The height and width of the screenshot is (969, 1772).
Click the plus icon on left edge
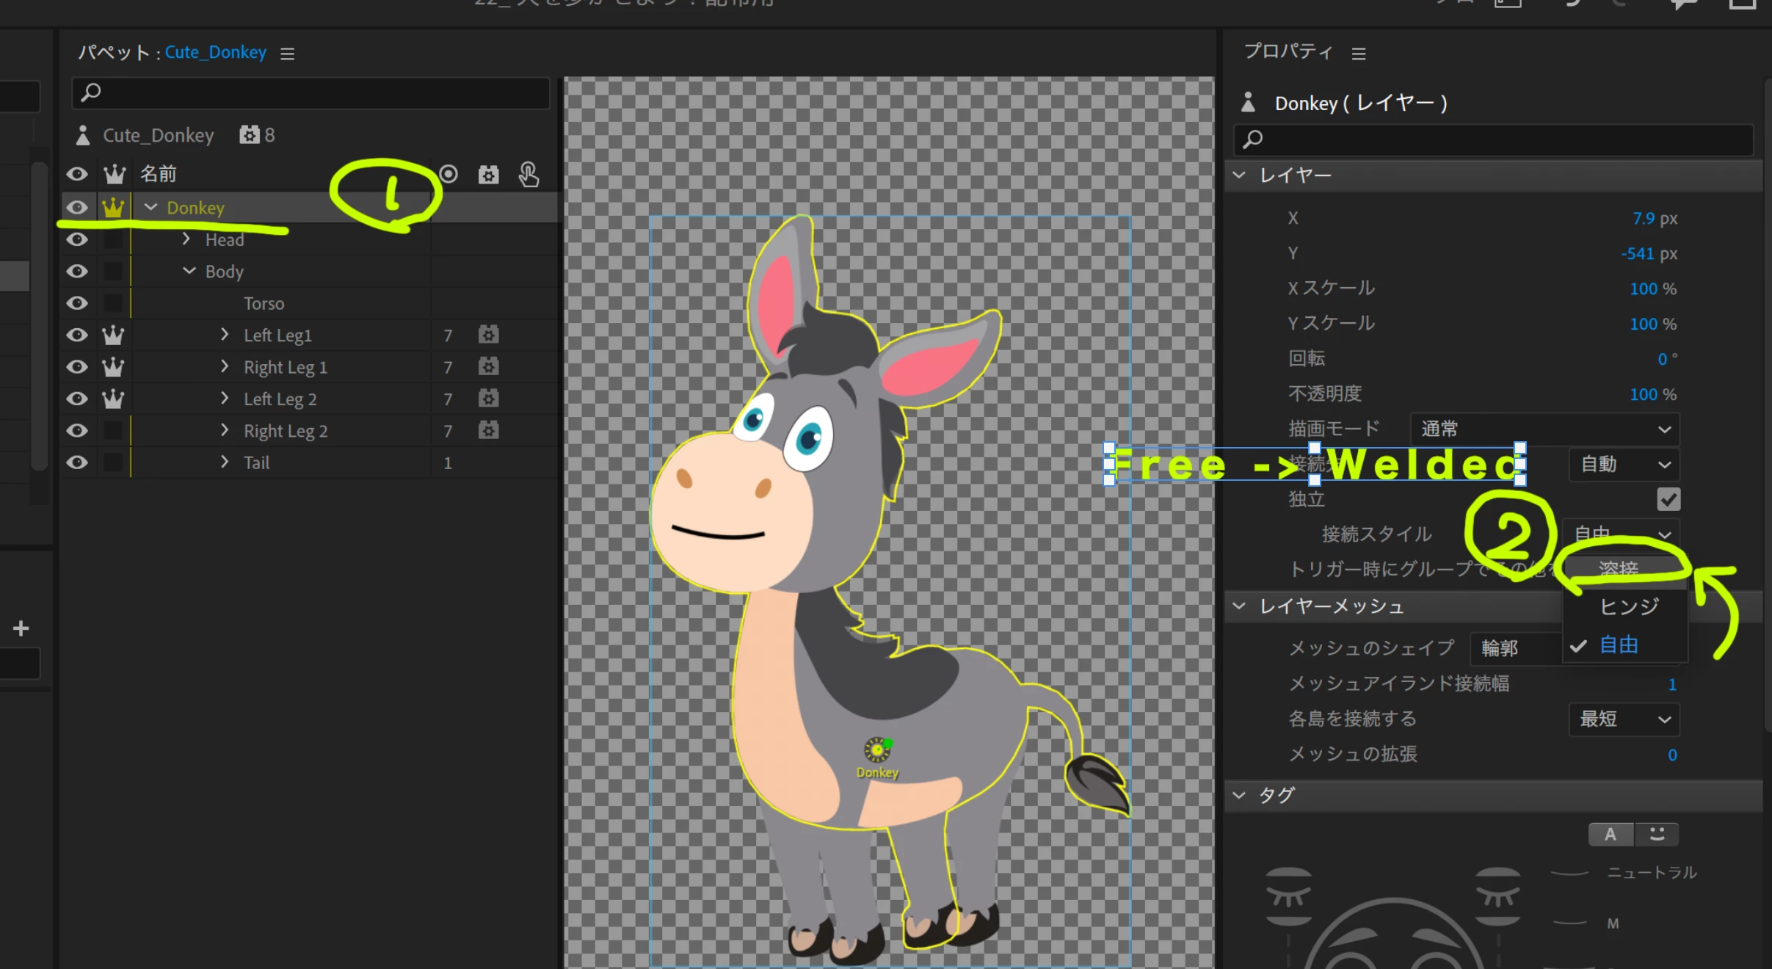click(x=21, y=628)
